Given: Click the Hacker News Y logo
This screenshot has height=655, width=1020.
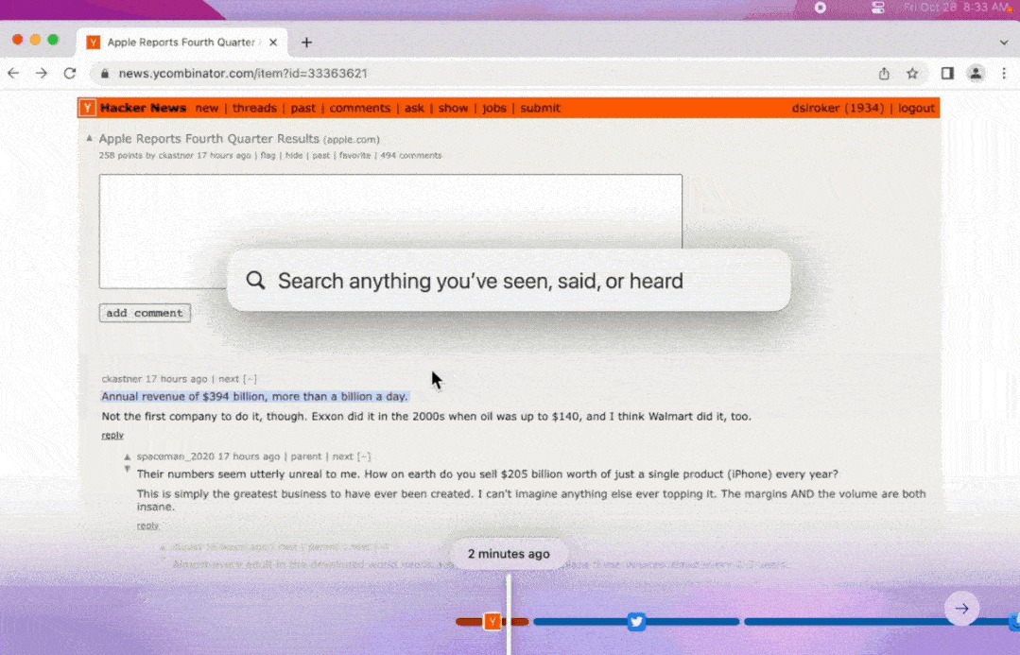Looking at the screenshot, I should [87, 108].
